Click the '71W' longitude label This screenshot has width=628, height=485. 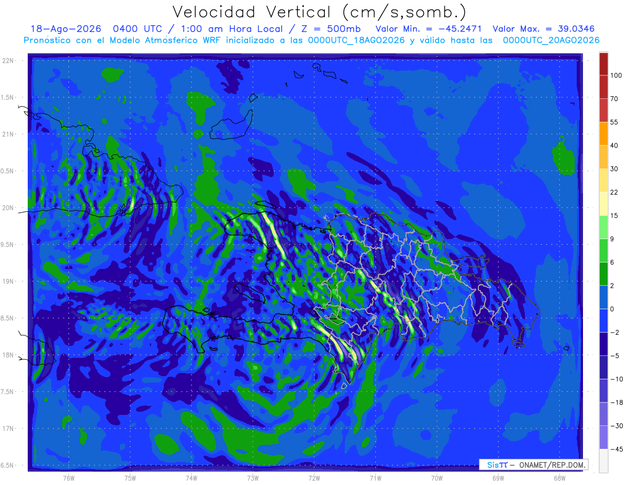coord(375,478)
